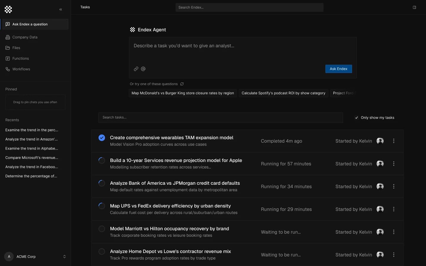Open options for Home Depot vs Lowe's task
The height and width of the screenshot is (266, 426).
(x=394, y=255)
